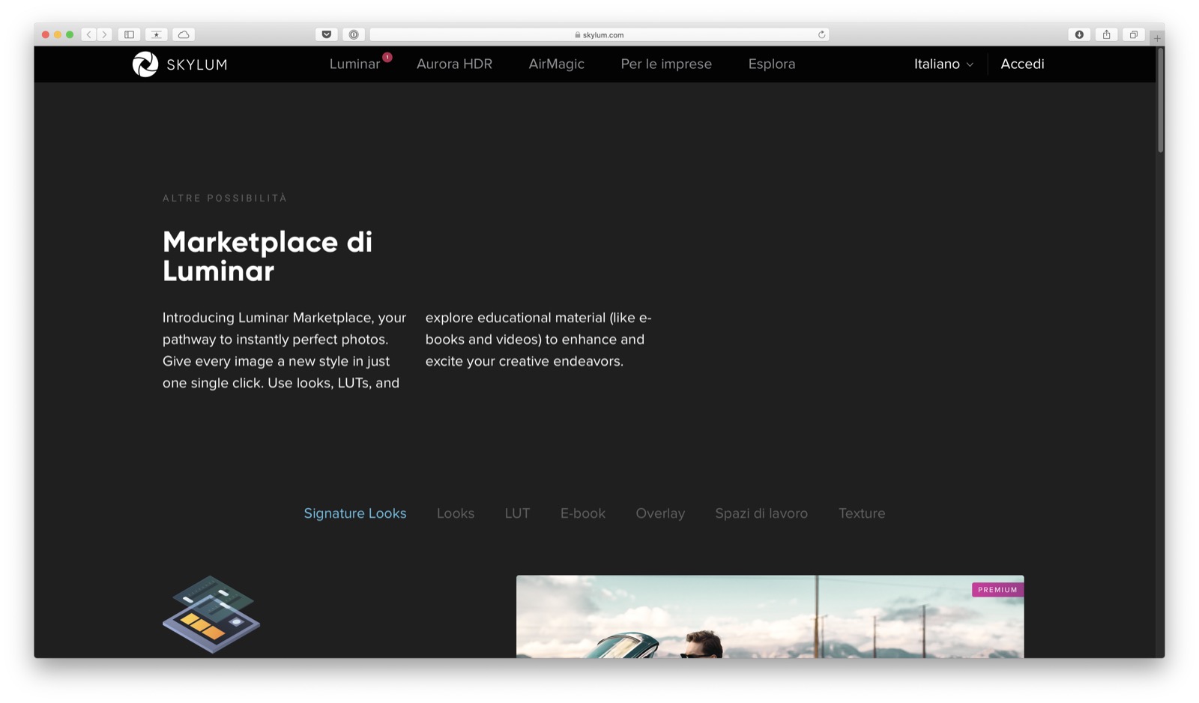The height and width of the screenshot is (703, 1199).
Task: Click the Marketplace layered illustration icon
Action: (211, 614)
